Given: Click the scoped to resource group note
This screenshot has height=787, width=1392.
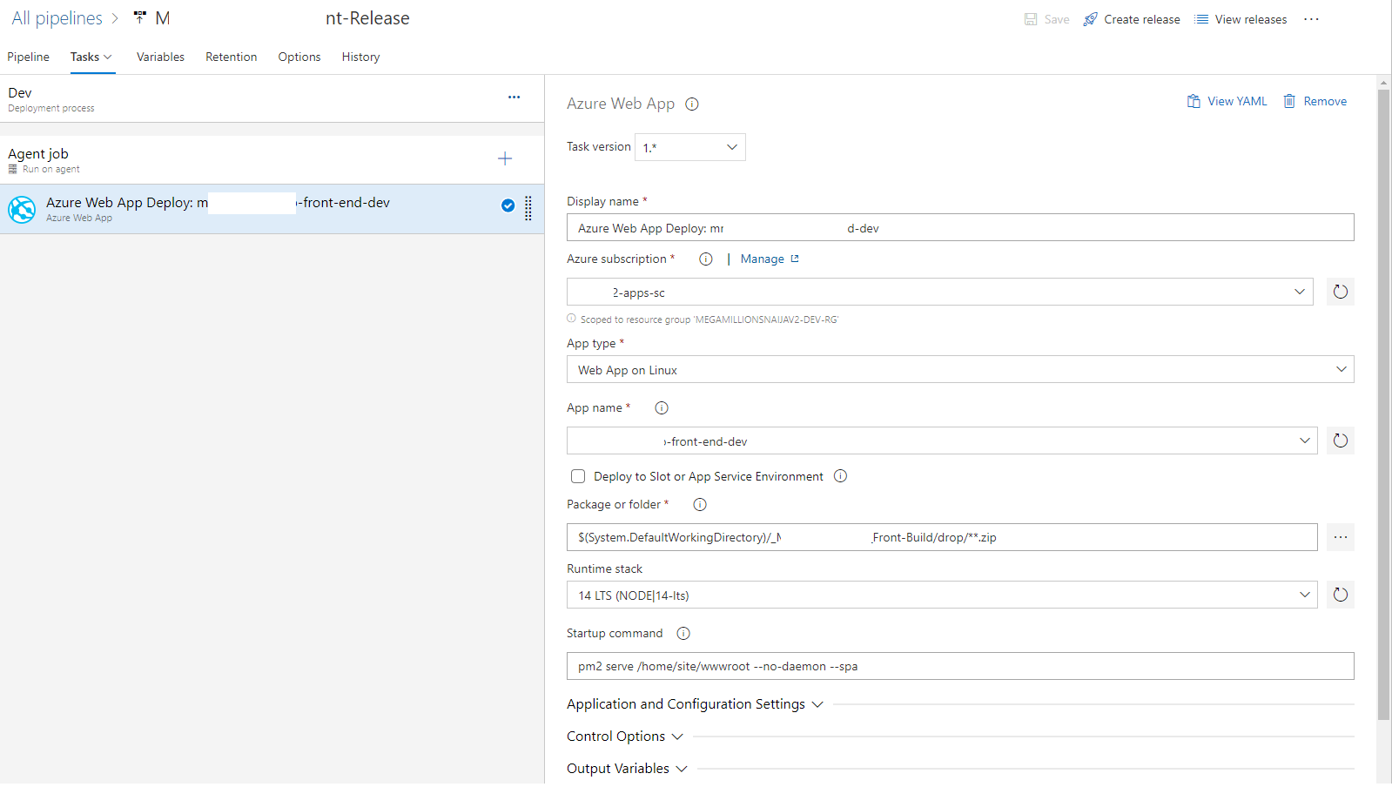Looking at the screenshot, I should 709,320.
